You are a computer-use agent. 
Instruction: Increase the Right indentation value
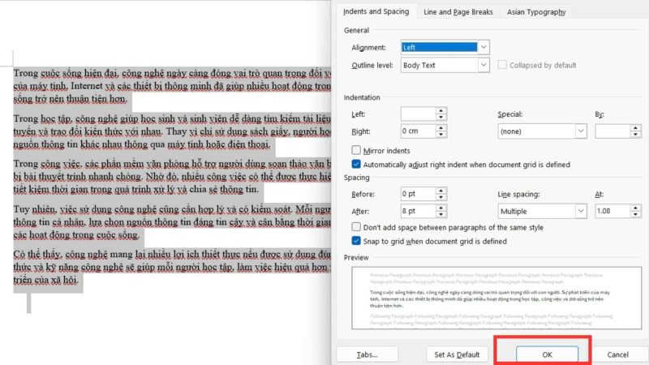[441, 128]
